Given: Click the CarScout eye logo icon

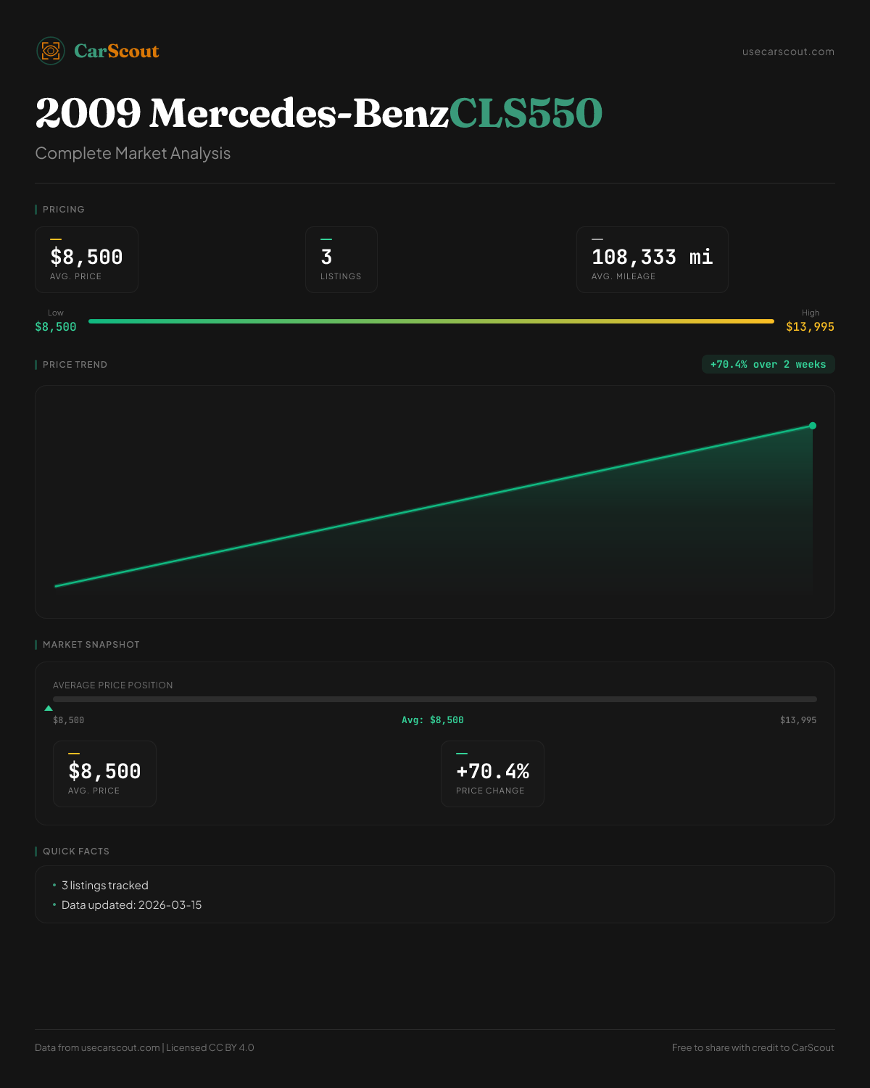Looking at the screenshot, I should (x=51, y=51).
